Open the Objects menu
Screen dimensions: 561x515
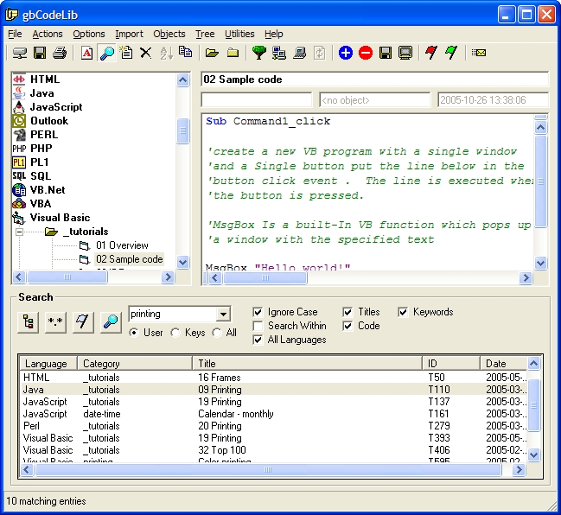169,34
